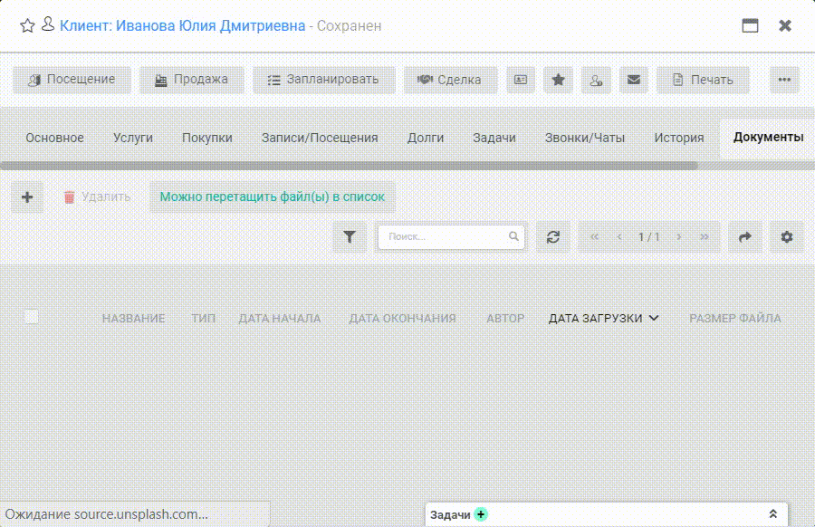Click the magnifier search icon

[513, 236]
